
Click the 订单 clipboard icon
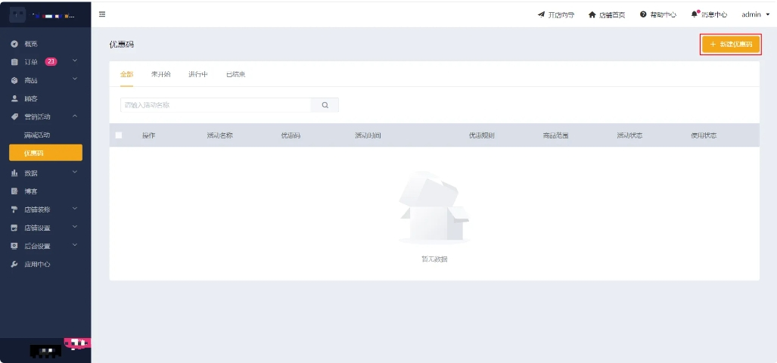(x=15, y=62)
